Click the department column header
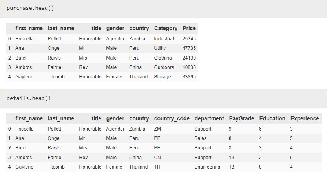This screenshot has width=327, height=176. [209, 119]
